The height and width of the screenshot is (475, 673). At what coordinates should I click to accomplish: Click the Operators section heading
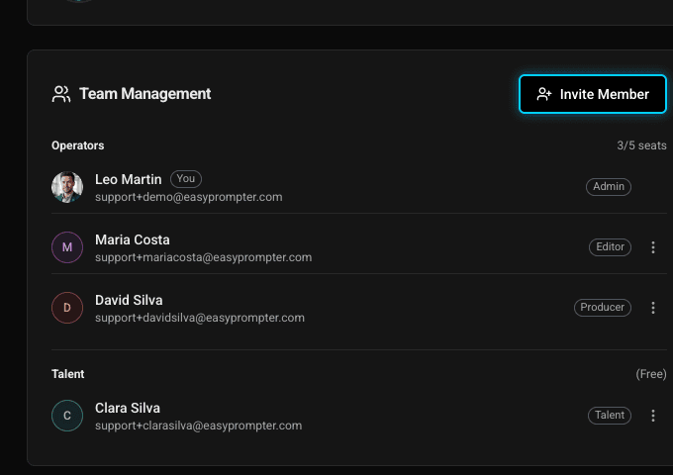pos(77,145)
